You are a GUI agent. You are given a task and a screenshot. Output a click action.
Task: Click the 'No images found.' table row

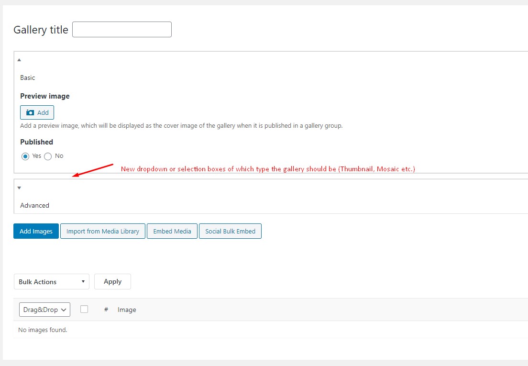(43, 330)
